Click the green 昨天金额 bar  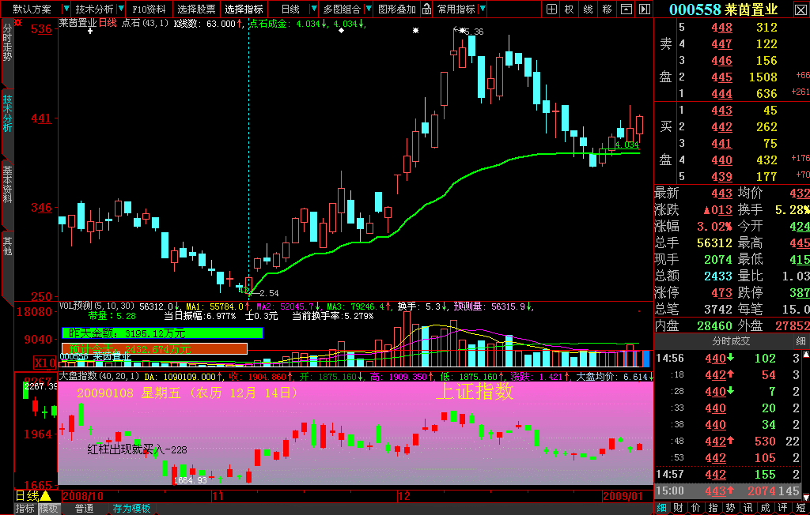162,333
